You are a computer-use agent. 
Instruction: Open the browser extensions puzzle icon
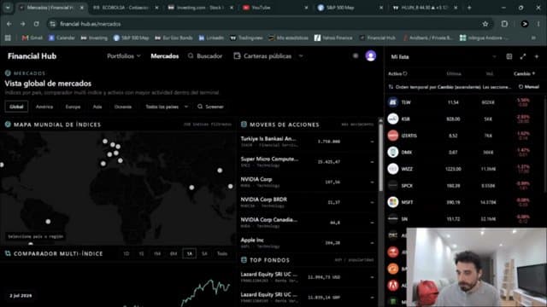[504, 24]
